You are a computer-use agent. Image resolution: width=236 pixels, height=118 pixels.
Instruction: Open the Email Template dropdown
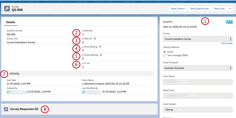pyautogui.click(x=198, y=68)
